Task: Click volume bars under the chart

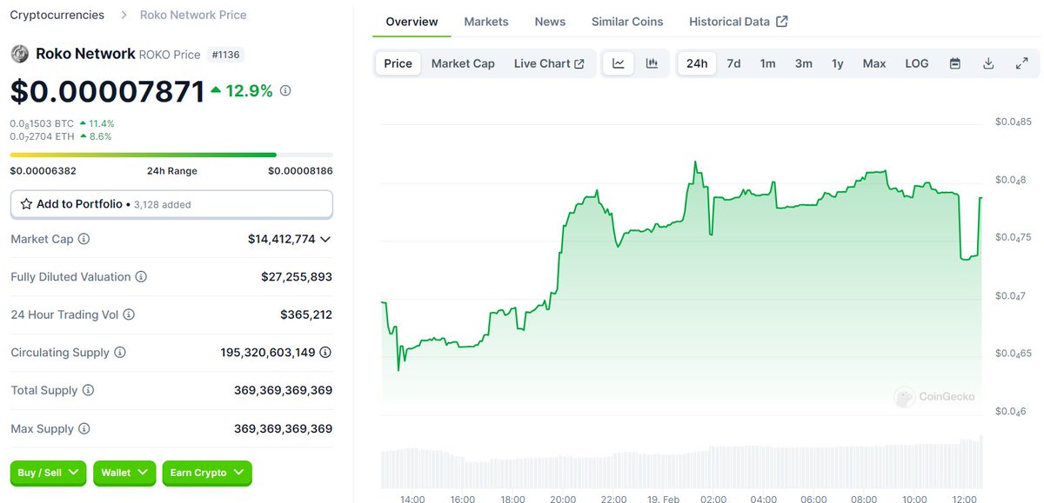Action: [682, 461]
